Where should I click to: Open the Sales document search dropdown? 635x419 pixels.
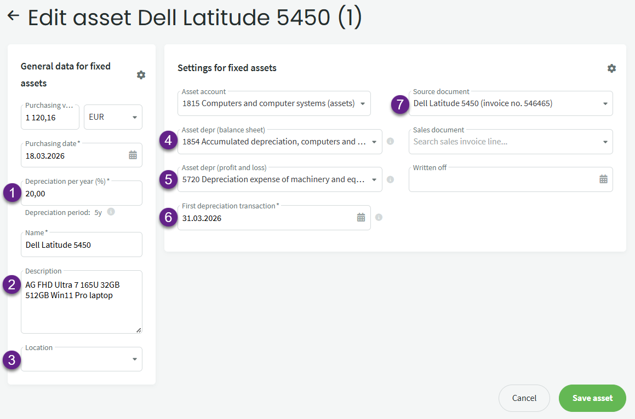605,142
